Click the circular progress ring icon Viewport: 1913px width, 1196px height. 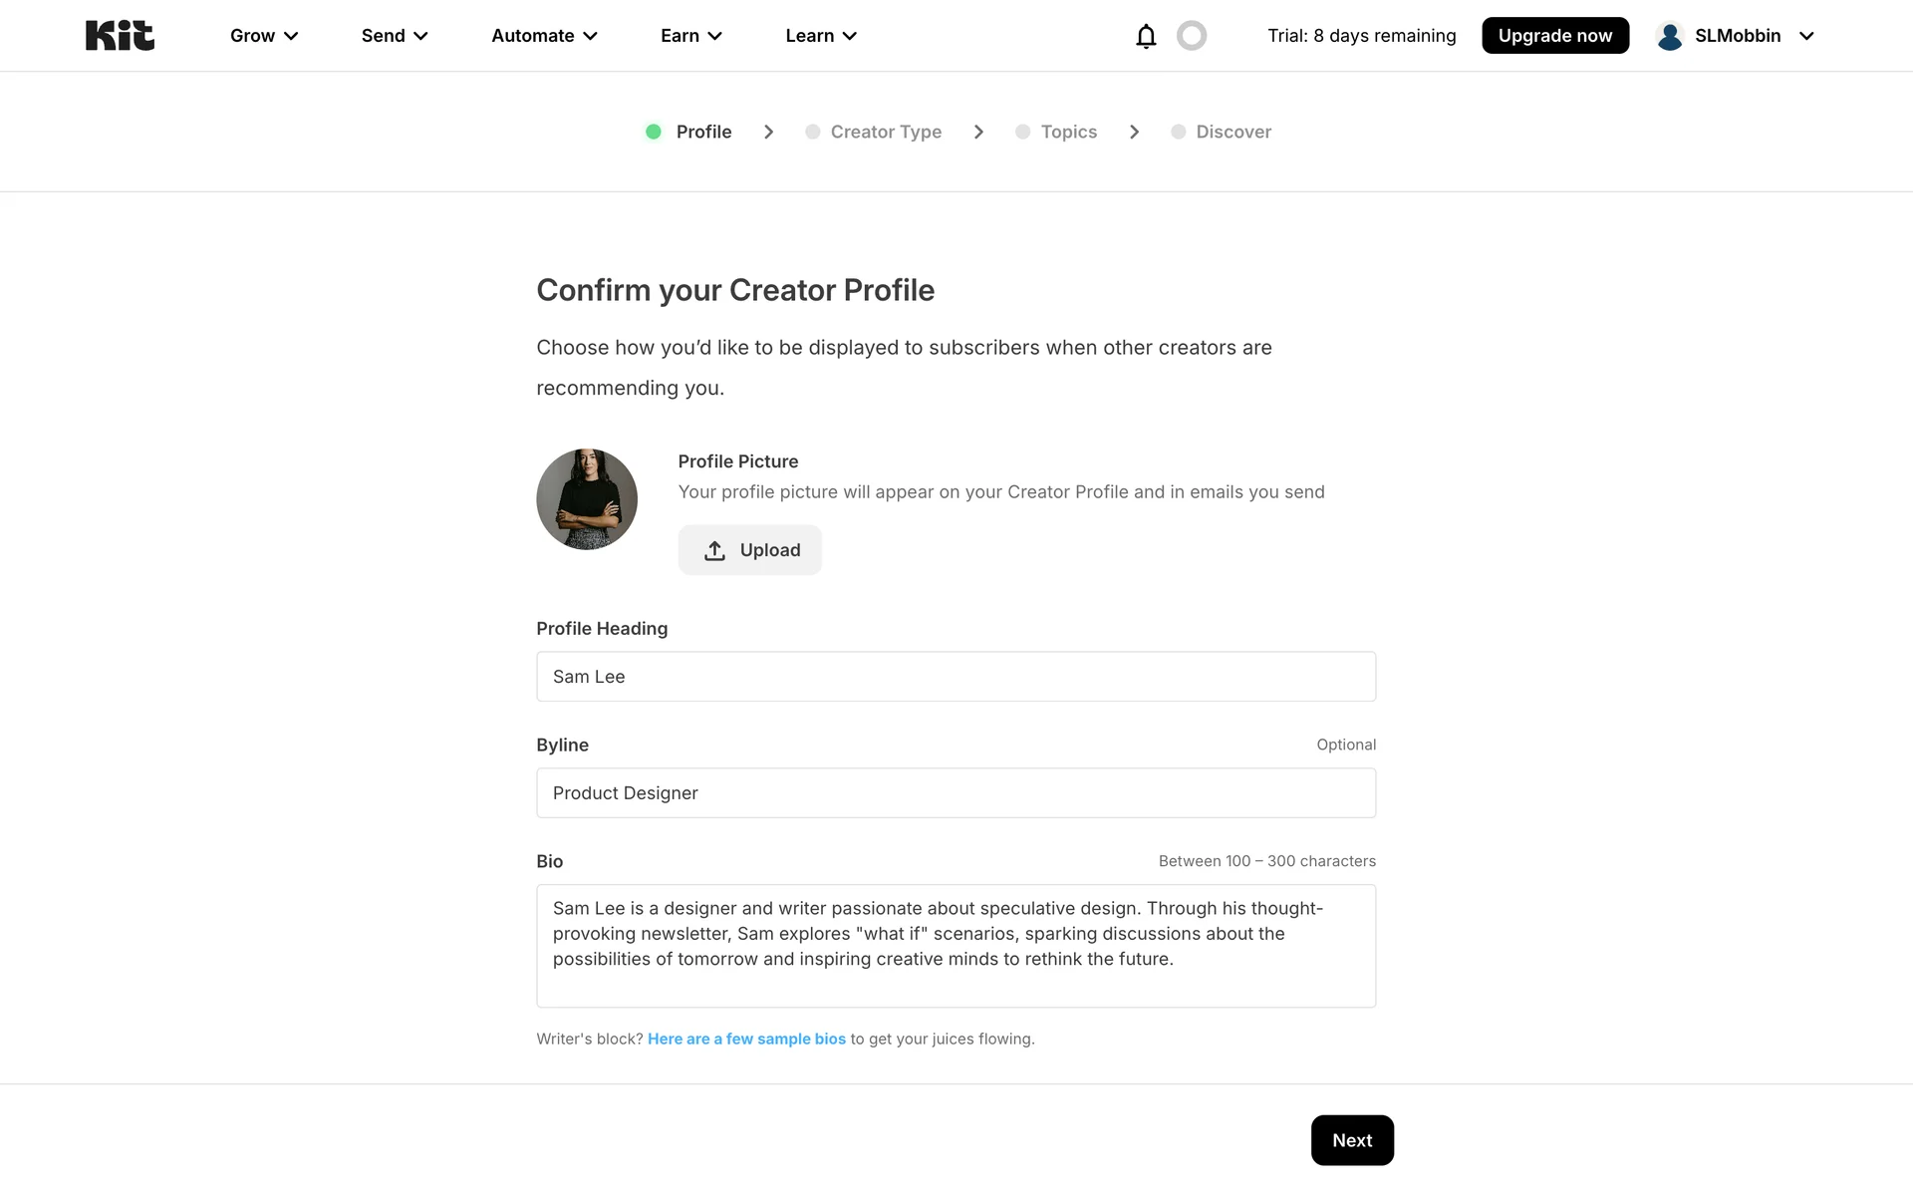(1192, 36)
